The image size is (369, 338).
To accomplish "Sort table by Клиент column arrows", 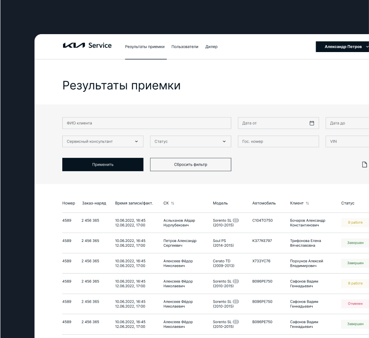I will [x=307, y=203].
